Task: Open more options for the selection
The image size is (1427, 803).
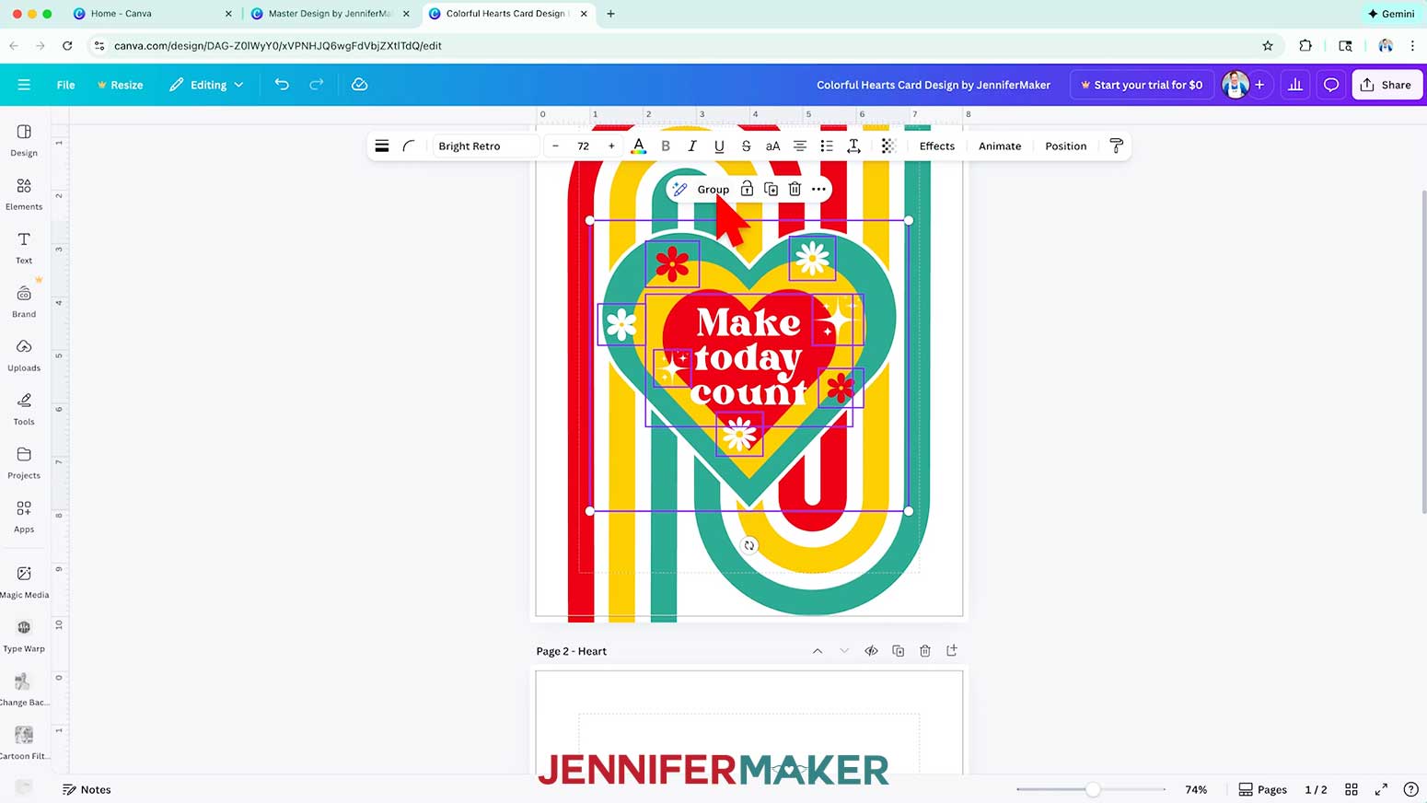Action: [x=818, y=189]
